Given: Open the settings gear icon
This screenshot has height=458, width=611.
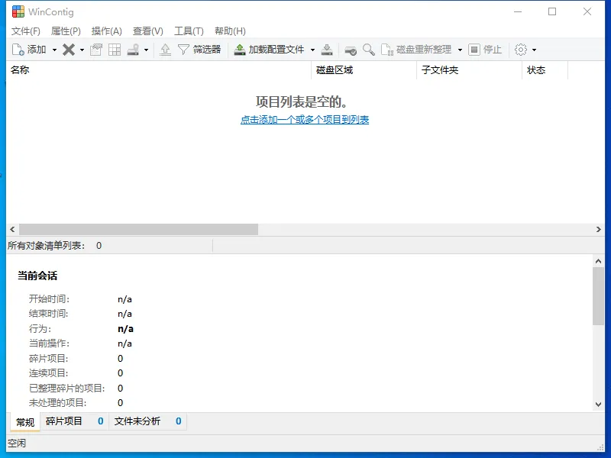Looking at the screenshot, I should (521, 49).
